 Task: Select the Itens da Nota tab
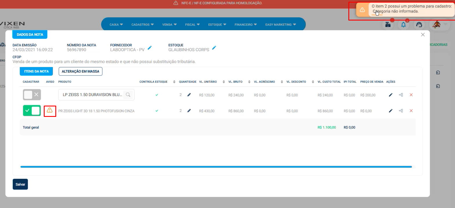point(36,71)
